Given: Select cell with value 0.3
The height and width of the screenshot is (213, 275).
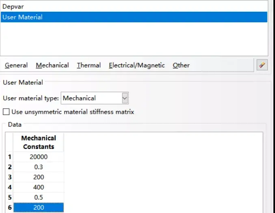Looking at the screenshot, I should click(x=39, y=167).
